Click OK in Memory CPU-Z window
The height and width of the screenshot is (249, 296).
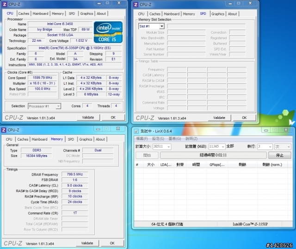pos(112,243)
